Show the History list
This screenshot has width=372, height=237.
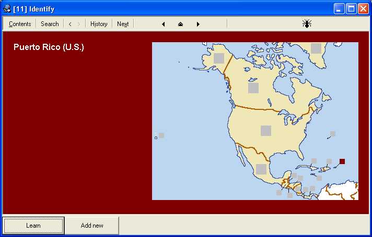coord(99,24)
